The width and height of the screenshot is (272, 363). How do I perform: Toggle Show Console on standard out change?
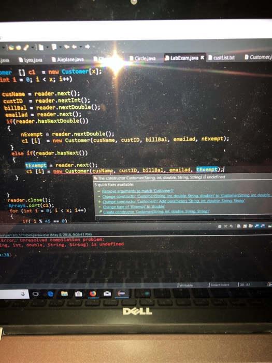(257, 226)
